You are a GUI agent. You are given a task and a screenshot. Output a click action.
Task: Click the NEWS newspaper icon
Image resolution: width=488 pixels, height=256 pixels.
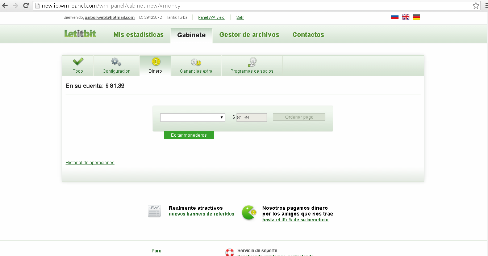click(x=154, y=211)
